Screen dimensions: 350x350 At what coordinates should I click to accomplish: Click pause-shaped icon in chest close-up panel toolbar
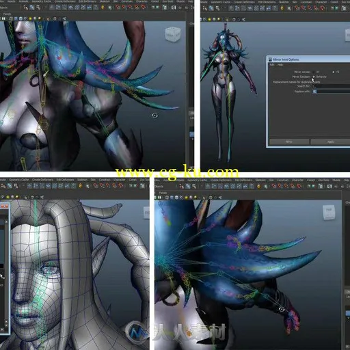point(3,18)
